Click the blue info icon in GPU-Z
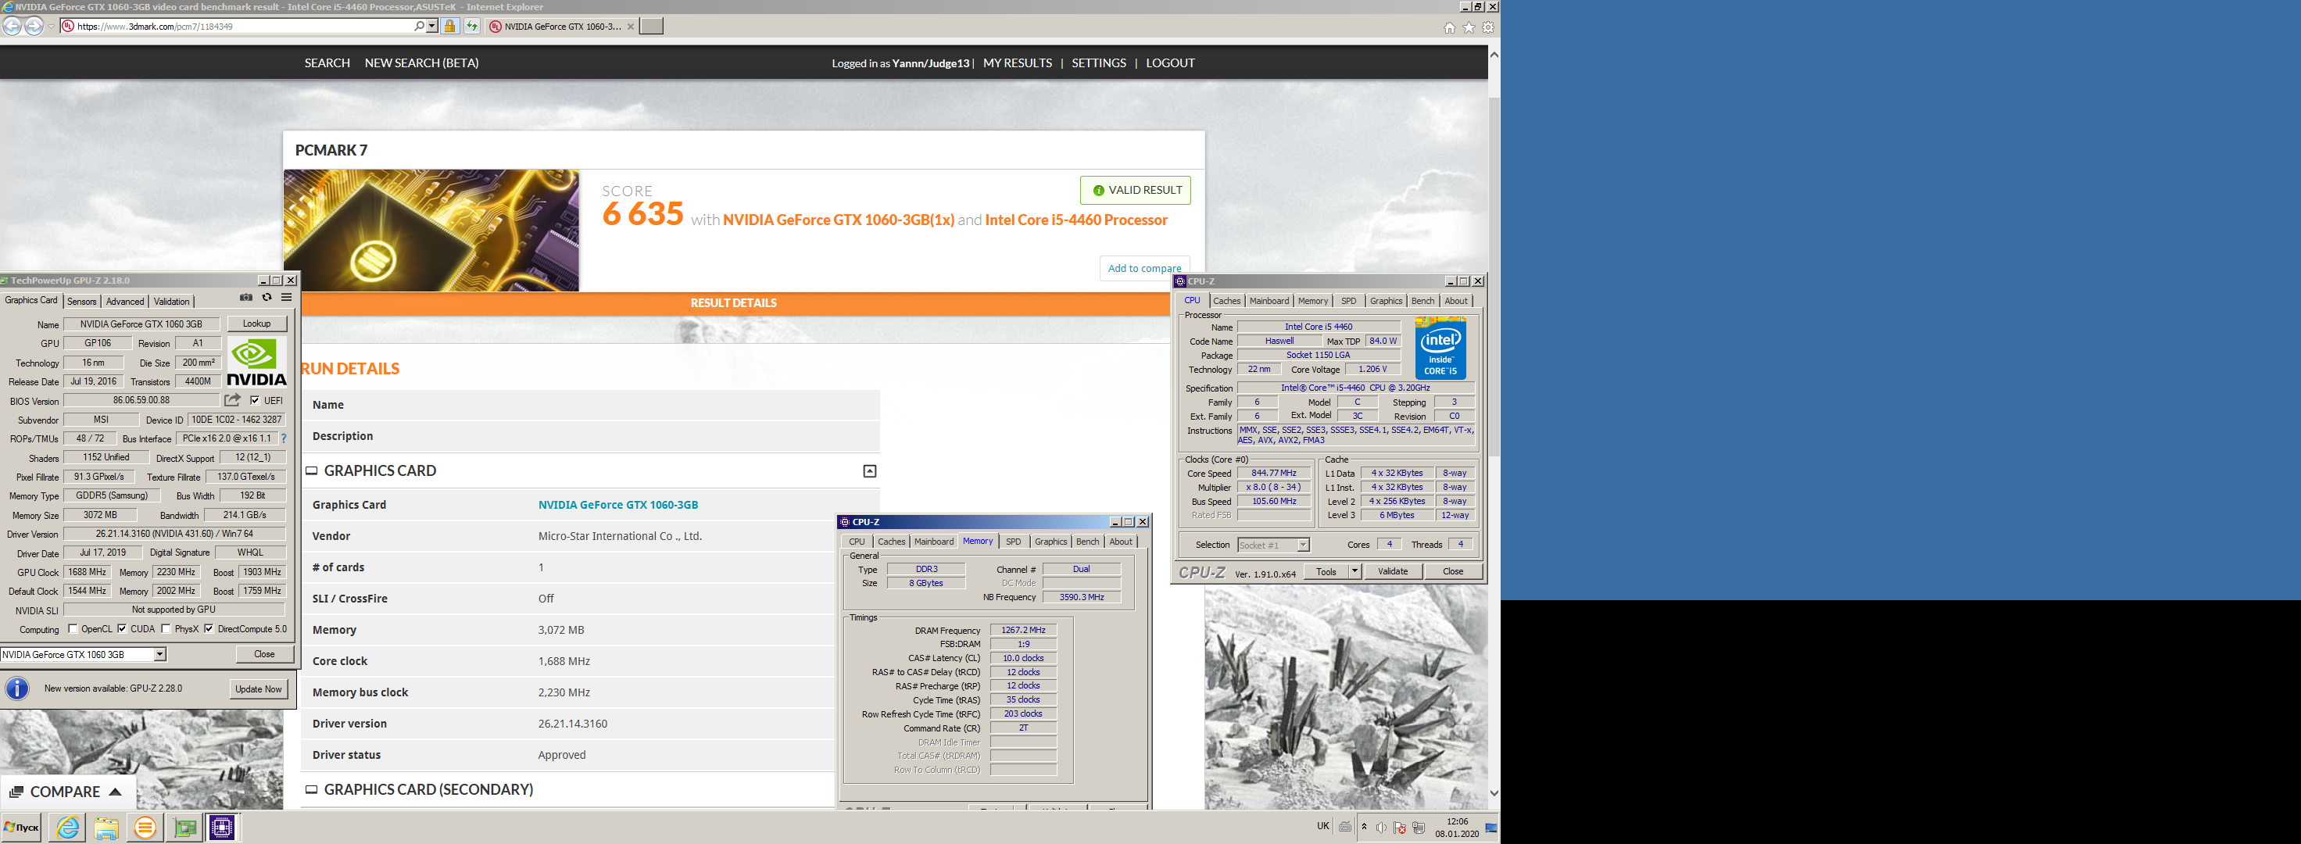2301x844 pixels. coord(17,689)
